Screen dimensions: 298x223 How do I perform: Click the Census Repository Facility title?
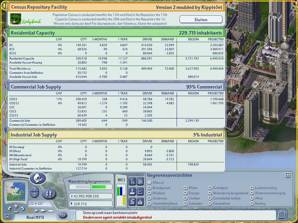39,7
